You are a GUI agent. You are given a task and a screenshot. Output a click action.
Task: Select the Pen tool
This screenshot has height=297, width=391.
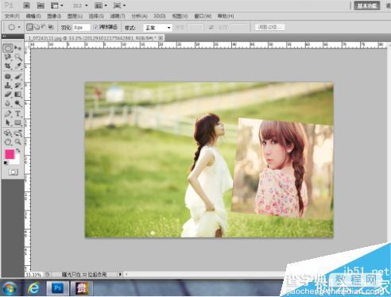(x=8, y=114)
